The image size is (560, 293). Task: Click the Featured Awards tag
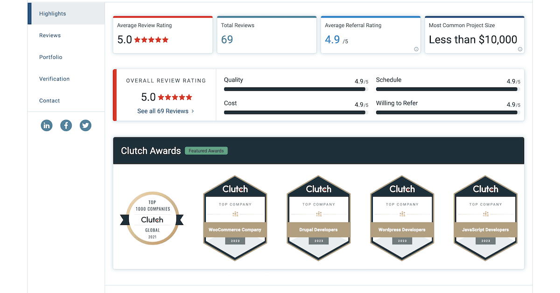206,150
